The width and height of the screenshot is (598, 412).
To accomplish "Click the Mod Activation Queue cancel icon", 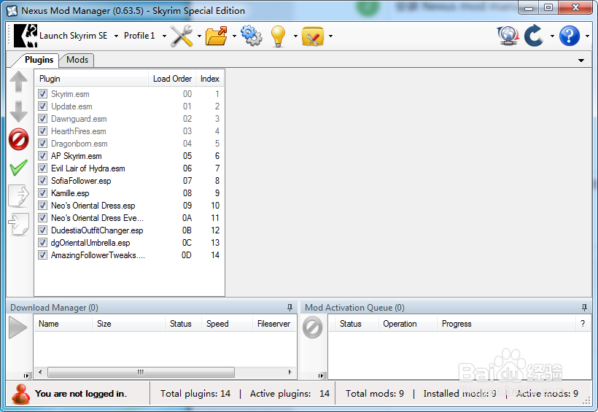I will [313, 327].
